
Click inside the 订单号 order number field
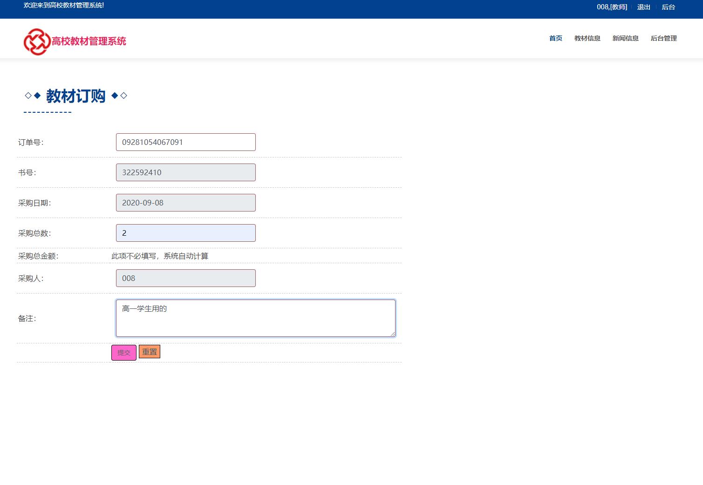tap(185, 142)
